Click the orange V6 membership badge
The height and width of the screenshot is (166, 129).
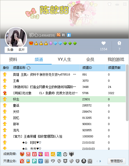click(x=59, y=35)
